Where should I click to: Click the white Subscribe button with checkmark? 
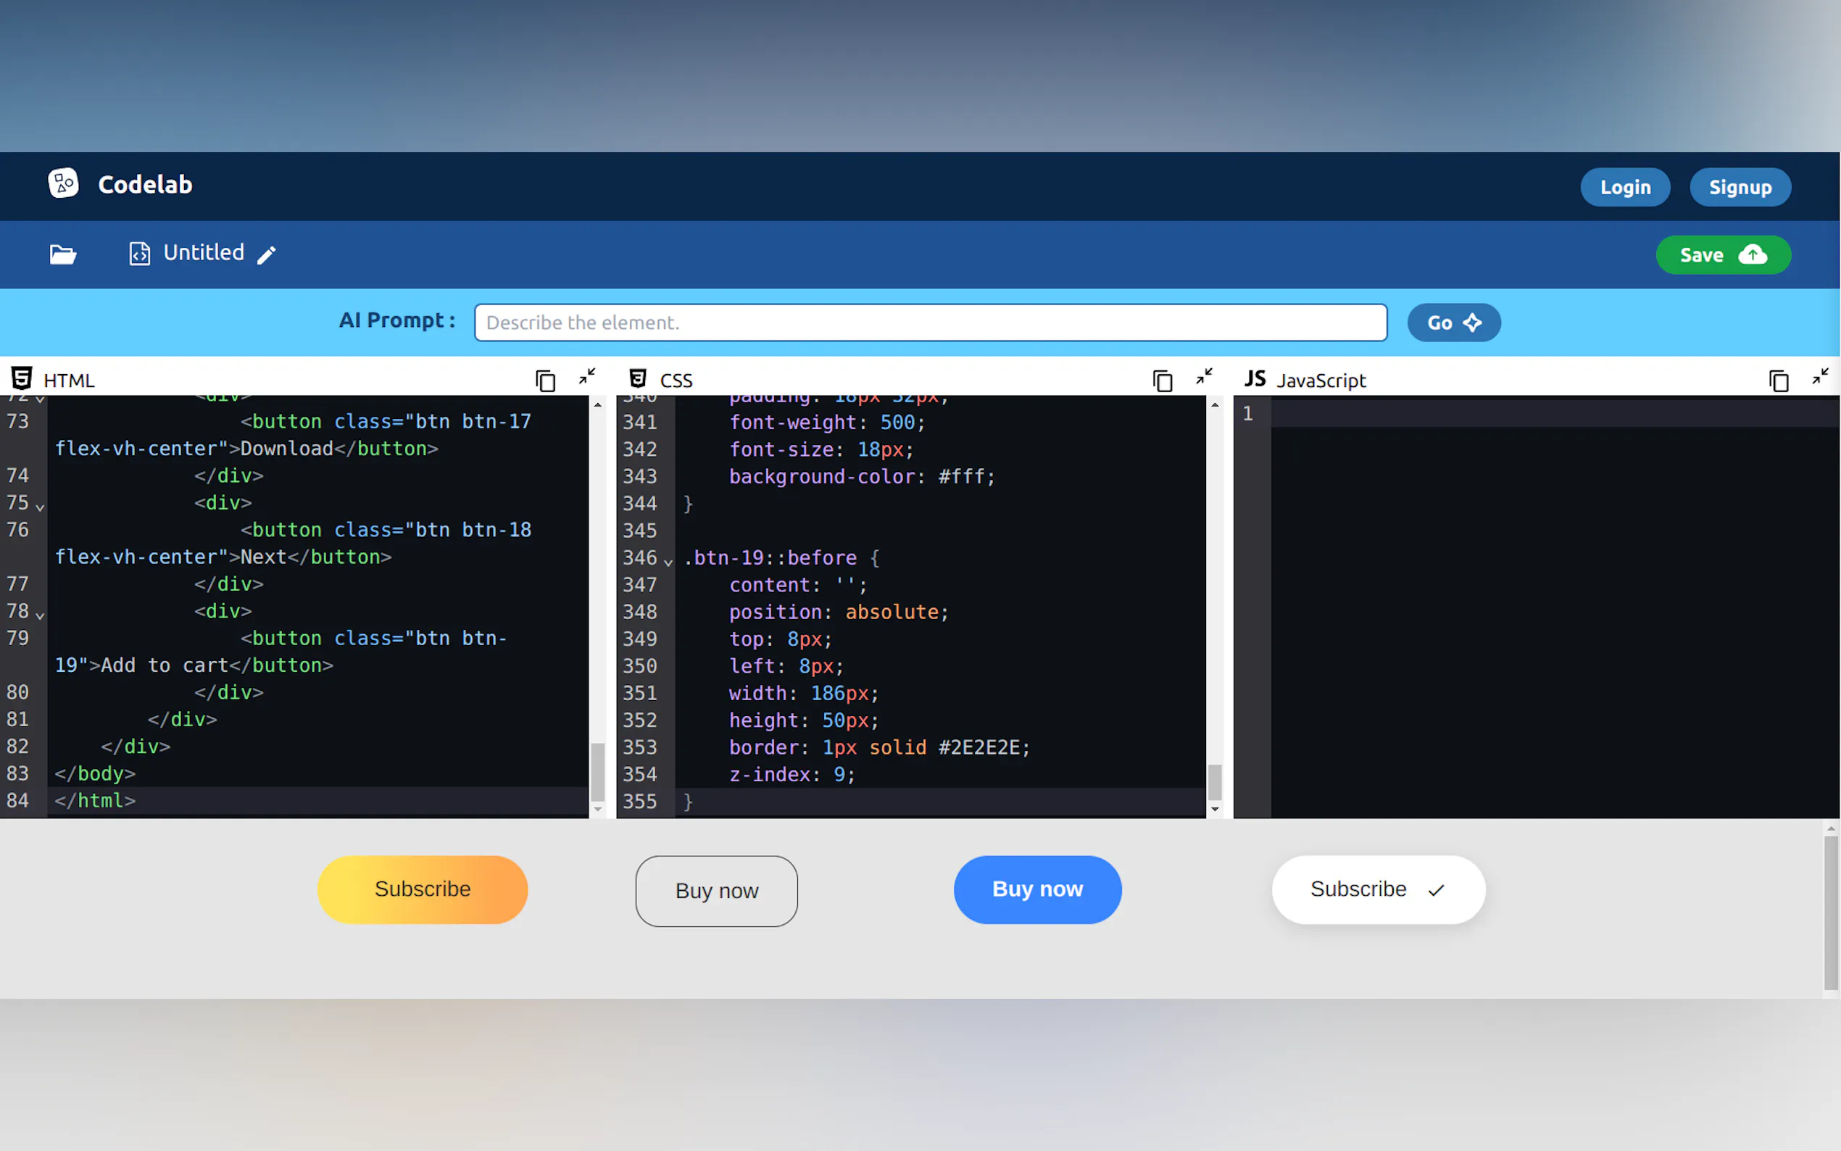click(1378, 889)
